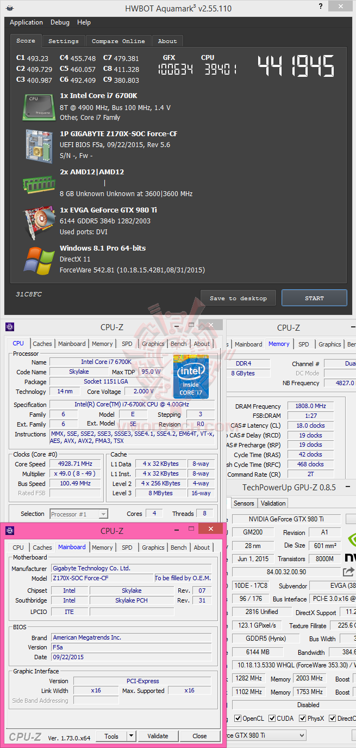Open Mainboard tab in the CPU-Z Memory window
Image resolution: width=356 pixels, height=748 pixels.
248,344
